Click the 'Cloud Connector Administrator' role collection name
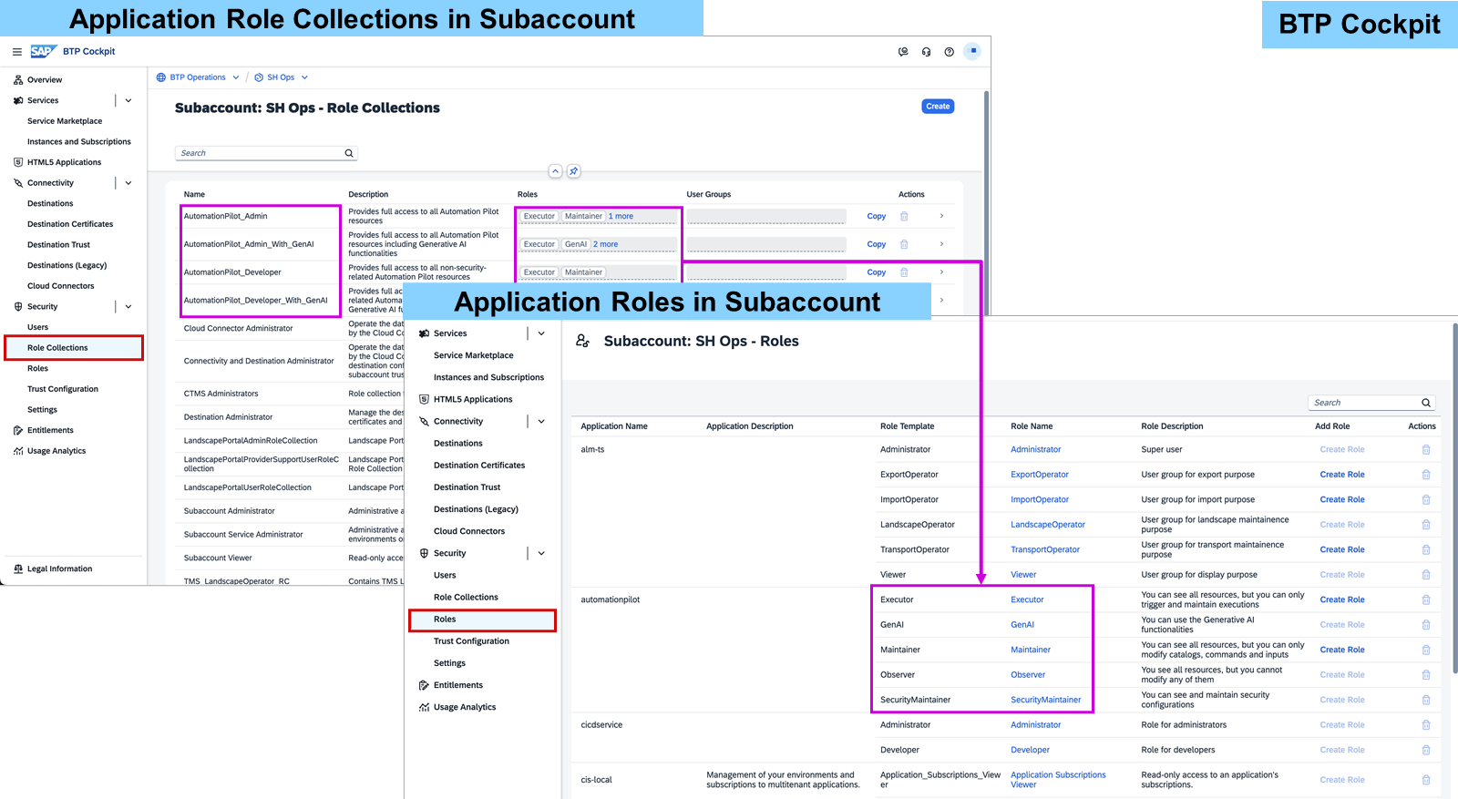The height and width of the screenshot is (799, 1458). pyautogui.click(x=239, y=329)
